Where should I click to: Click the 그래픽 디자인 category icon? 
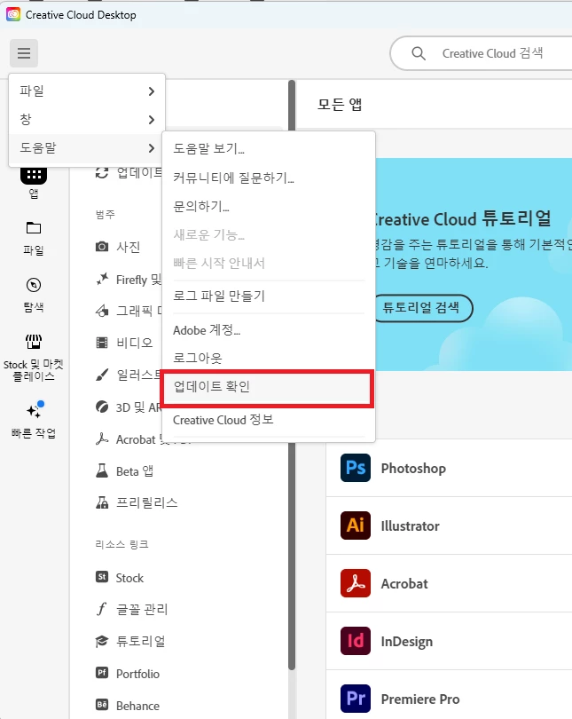tap(102, 311)
